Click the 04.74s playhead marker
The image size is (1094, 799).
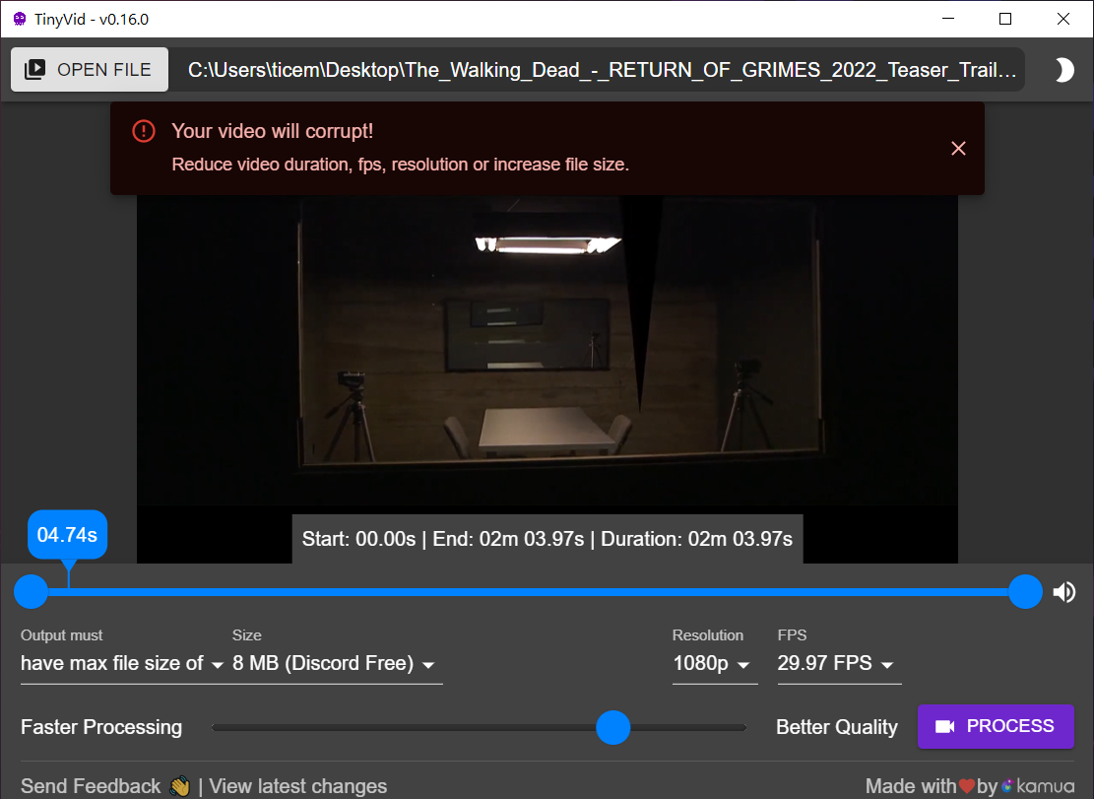[68, 535]
